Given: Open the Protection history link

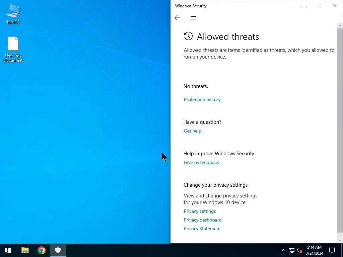Looking at the screenshot, I should coord(202,99).
